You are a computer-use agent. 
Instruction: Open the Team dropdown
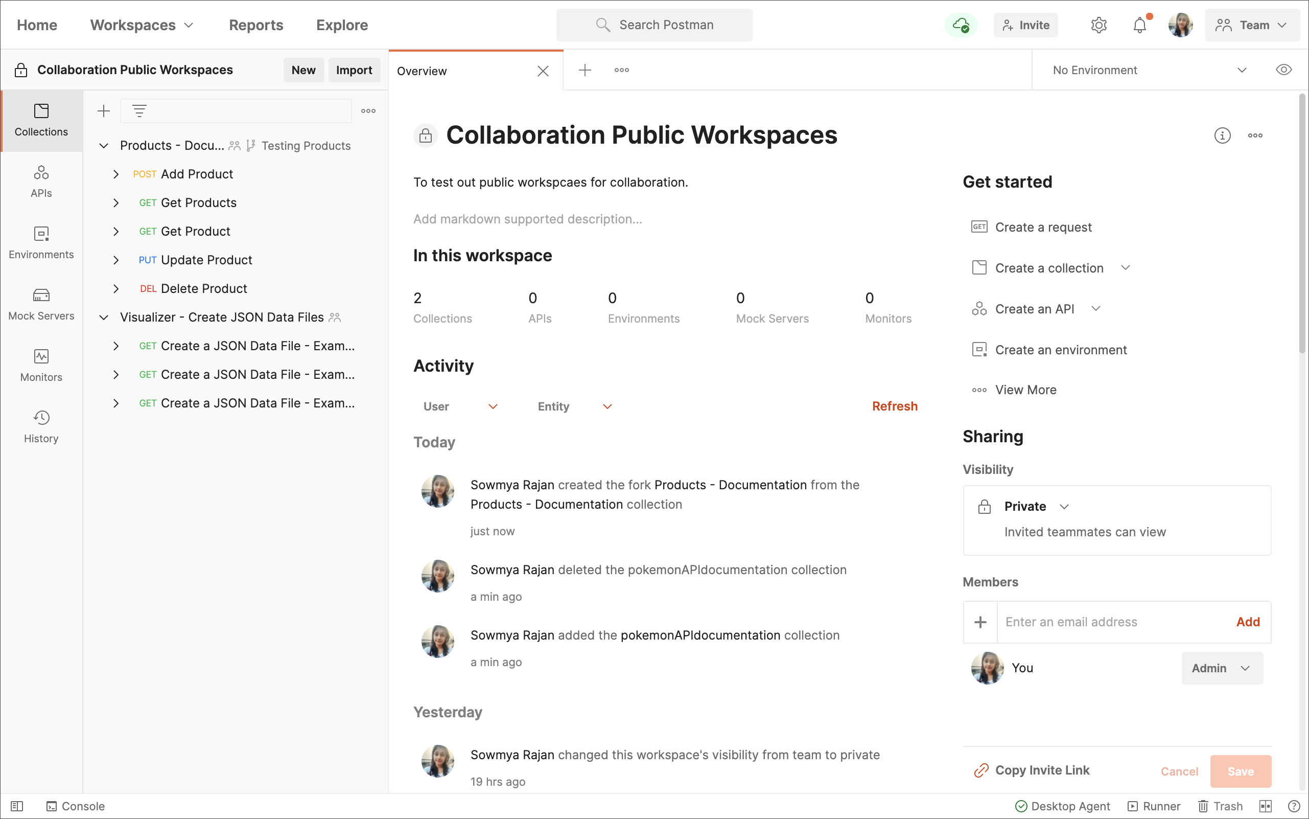point(1252,25)
